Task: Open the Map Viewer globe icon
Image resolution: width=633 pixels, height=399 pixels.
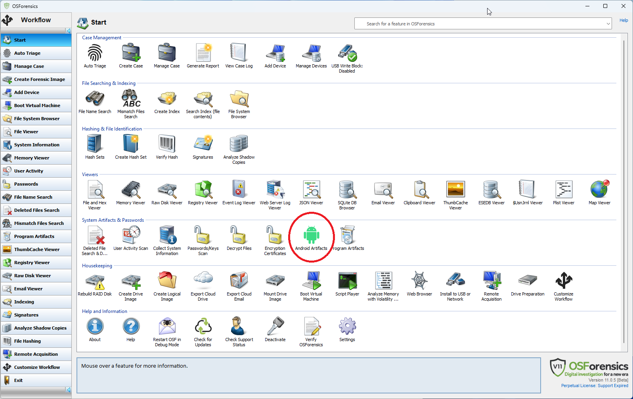Action: coord(599,190)
